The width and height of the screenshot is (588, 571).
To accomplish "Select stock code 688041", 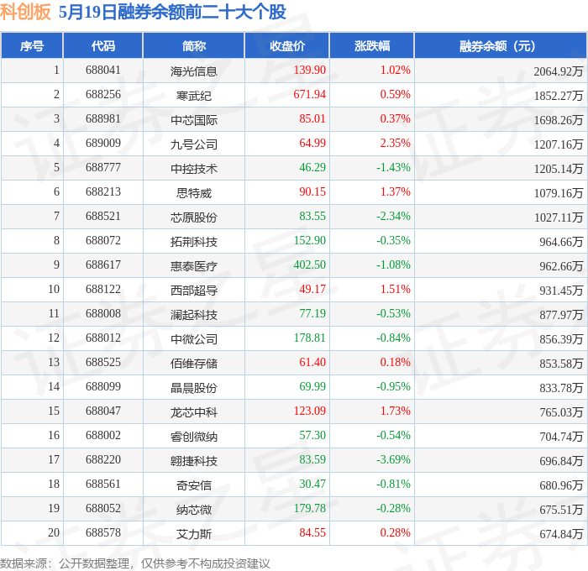I will [103, 70].
